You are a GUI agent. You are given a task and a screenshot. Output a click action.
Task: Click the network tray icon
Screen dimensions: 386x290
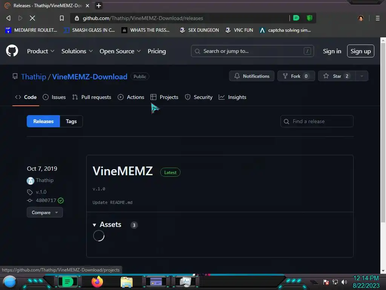click(x=335, y=282)
